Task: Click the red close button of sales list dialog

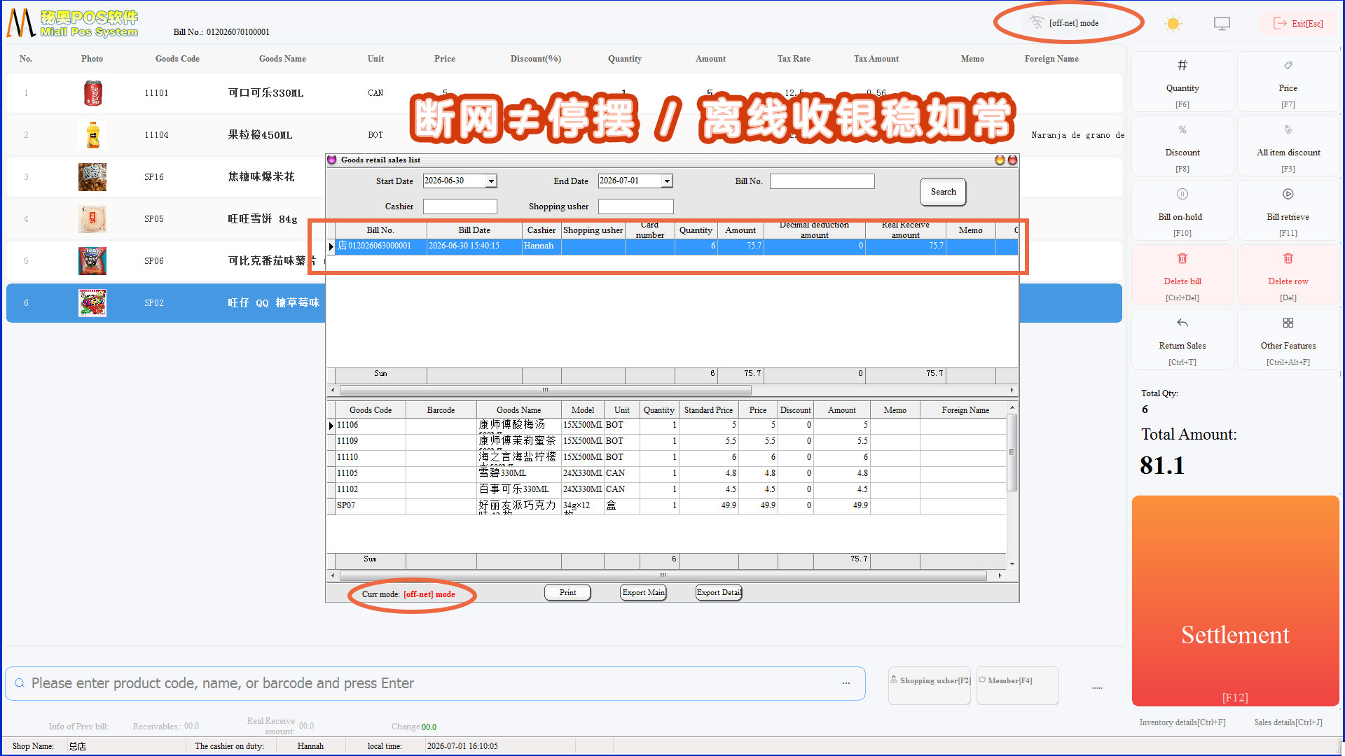Action: [1012, 160]
